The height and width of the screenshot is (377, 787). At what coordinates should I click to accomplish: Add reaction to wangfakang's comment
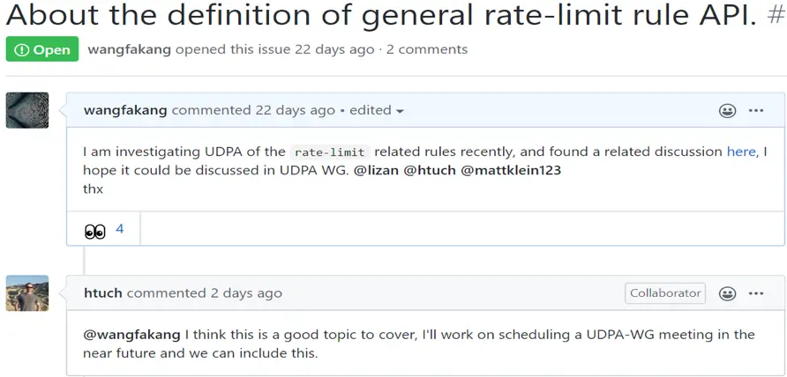click(727, 111)
